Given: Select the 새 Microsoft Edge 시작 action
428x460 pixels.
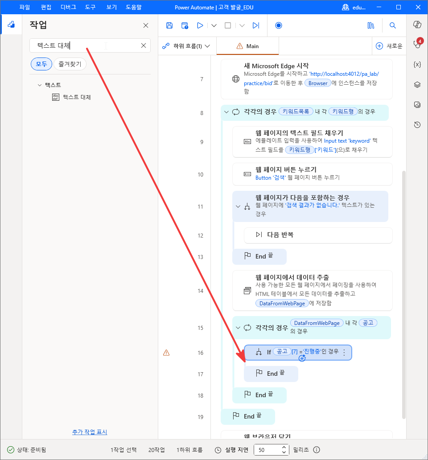Looking at the screenshot, I should point(307,79).
